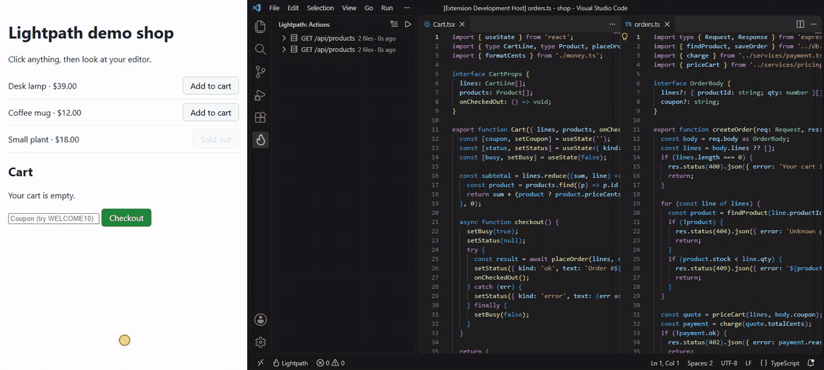Open the Source Control view

(x=260, y=72)
